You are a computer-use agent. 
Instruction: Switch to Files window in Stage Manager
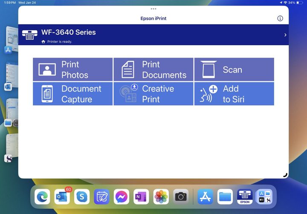tap(11, 113)
